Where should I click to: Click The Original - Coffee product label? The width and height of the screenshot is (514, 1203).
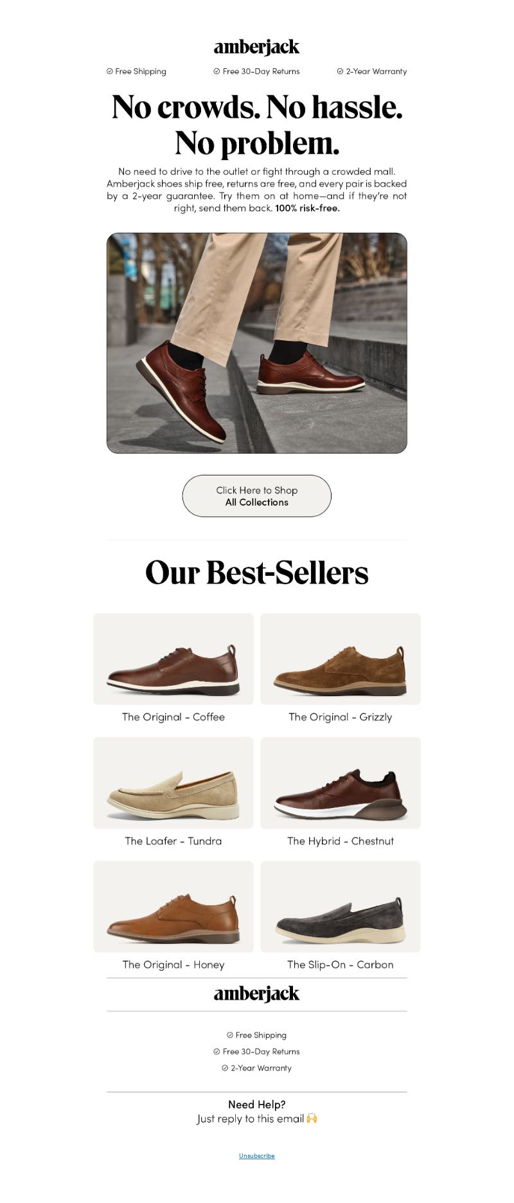(x=173, y=717)
